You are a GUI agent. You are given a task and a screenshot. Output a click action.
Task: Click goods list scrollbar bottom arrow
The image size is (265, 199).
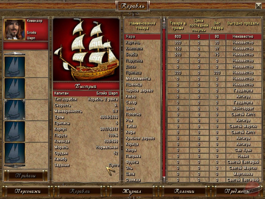pyautogui.click(x=164, y=179)
